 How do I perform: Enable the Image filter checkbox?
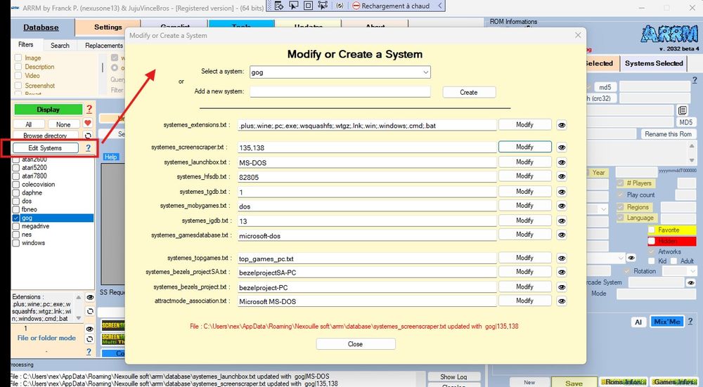coord(18,58)
